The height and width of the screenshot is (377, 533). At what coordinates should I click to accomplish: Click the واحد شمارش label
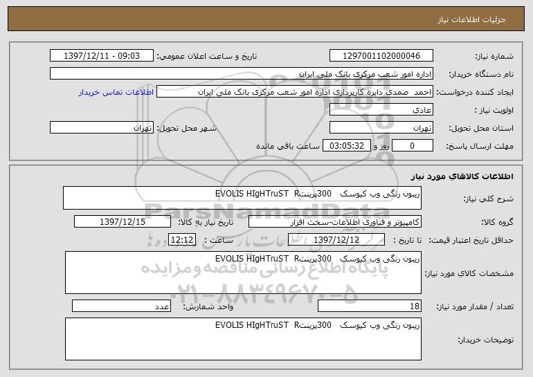click(x=208, y=306)
